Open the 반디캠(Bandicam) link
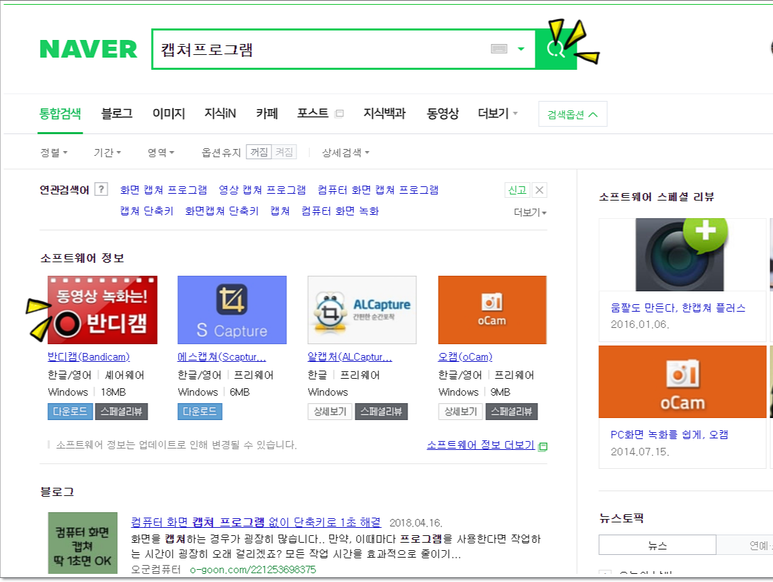The image size is (773, 582). (89, 357)
